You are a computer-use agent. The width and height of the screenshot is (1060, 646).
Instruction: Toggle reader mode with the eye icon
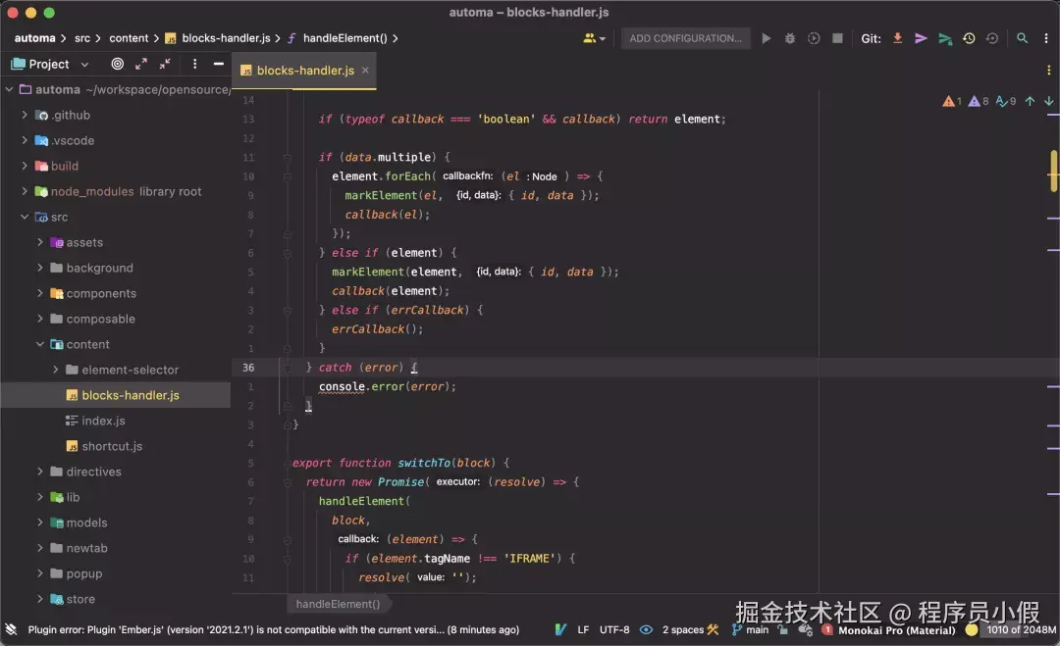[648, 630]
